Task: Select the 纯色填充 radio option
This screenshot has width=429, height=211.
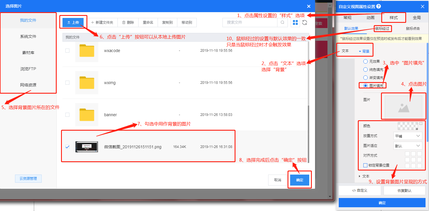Action: click(x=365, y=69)
